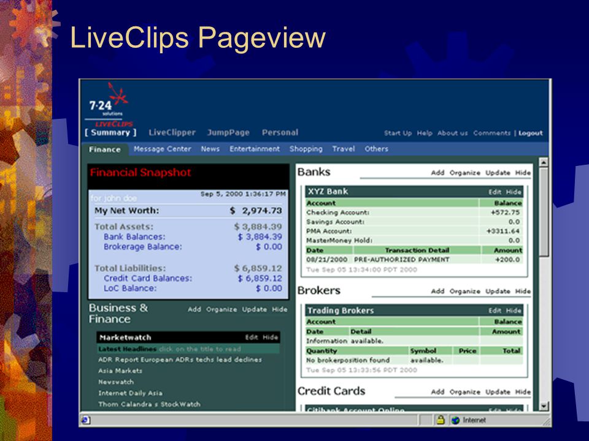Select the Shopping tab
Viewport: 589px width, 441px height.
306,149
